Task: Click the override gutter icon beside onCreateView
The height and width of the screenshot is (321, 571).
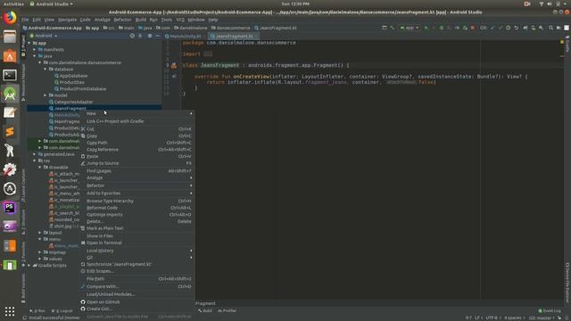Action: click(174, 77)
